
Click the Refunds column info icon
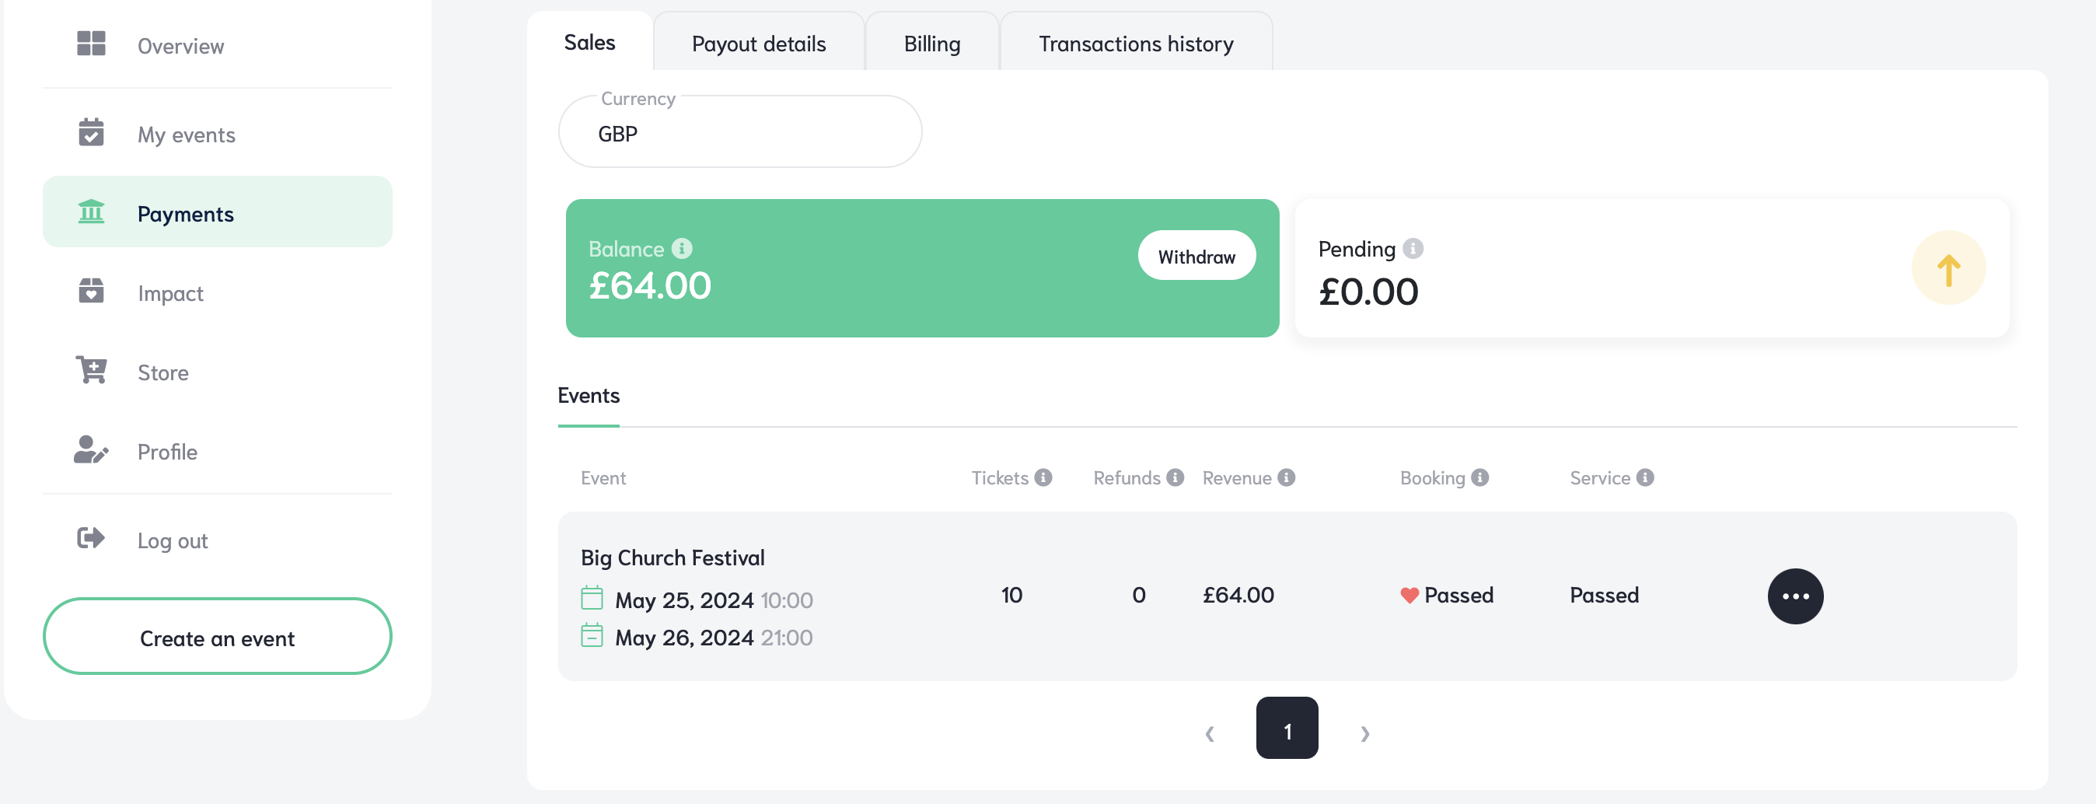click(1174, 477)
